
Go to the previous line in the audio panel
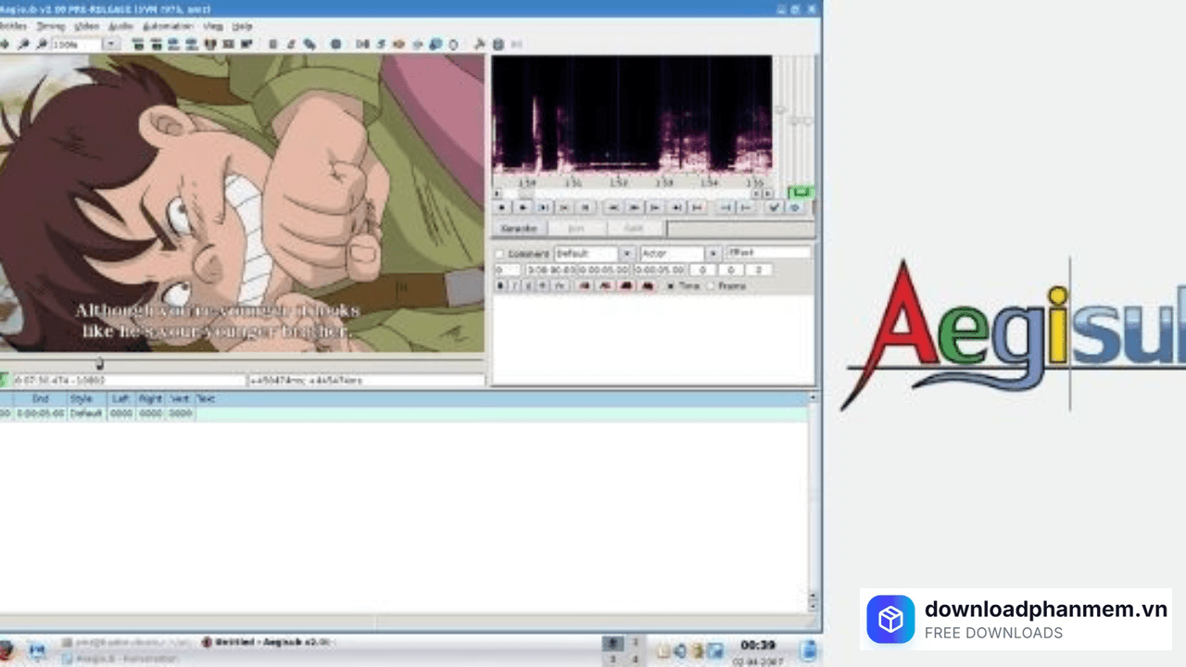click(503, 208)
